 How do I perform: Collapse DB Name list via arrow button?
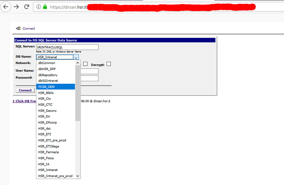click(76, 57)
